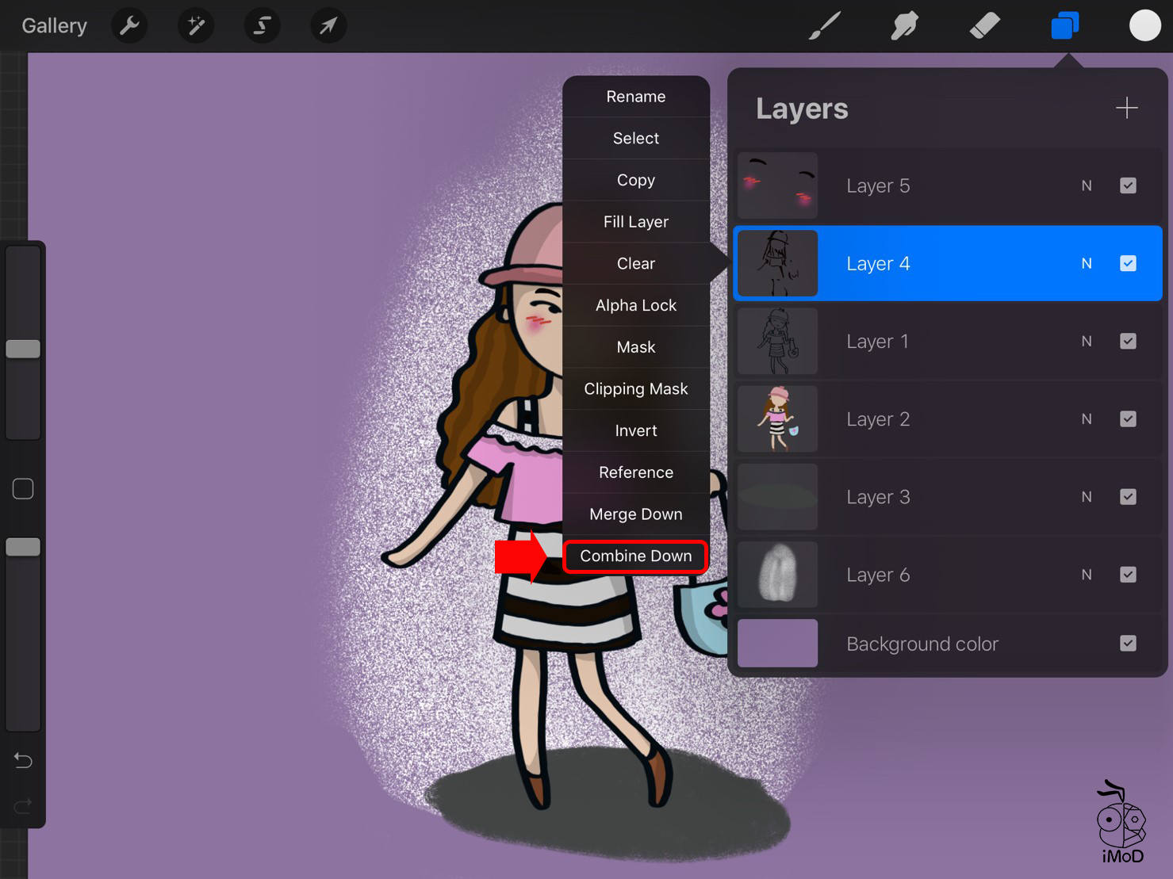
Task: Add a new layer with plus
Action: pyautogui.click(x=1126, y=108)
